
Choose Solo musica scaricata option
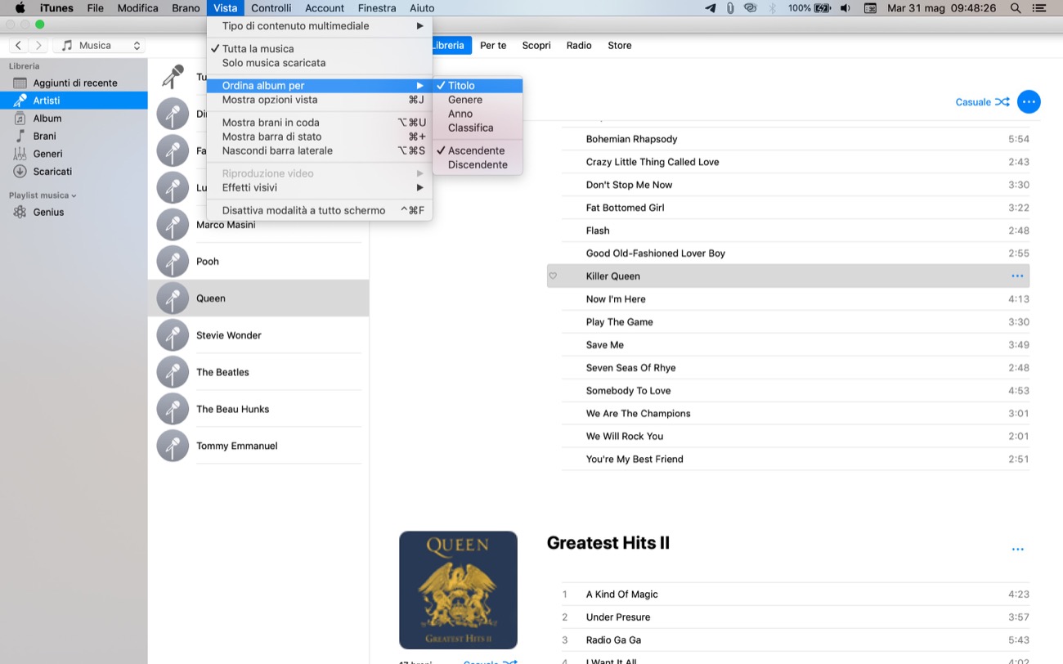(x=320, y=63)
